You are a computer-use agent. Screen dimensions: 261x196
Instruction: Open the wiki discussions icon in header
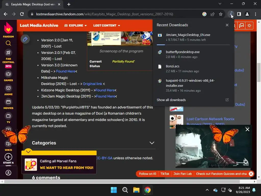tap(241, 26)
